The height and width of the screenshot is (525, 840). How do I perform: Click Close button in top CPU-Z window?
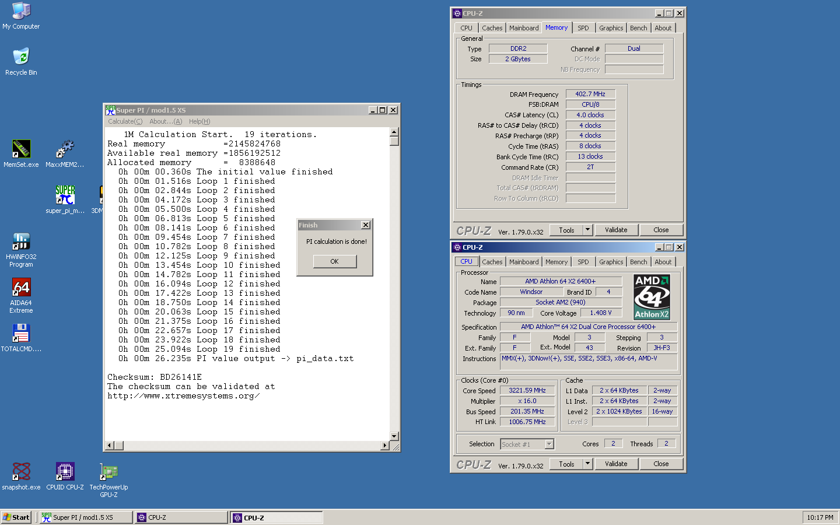(x=661, y=230)
